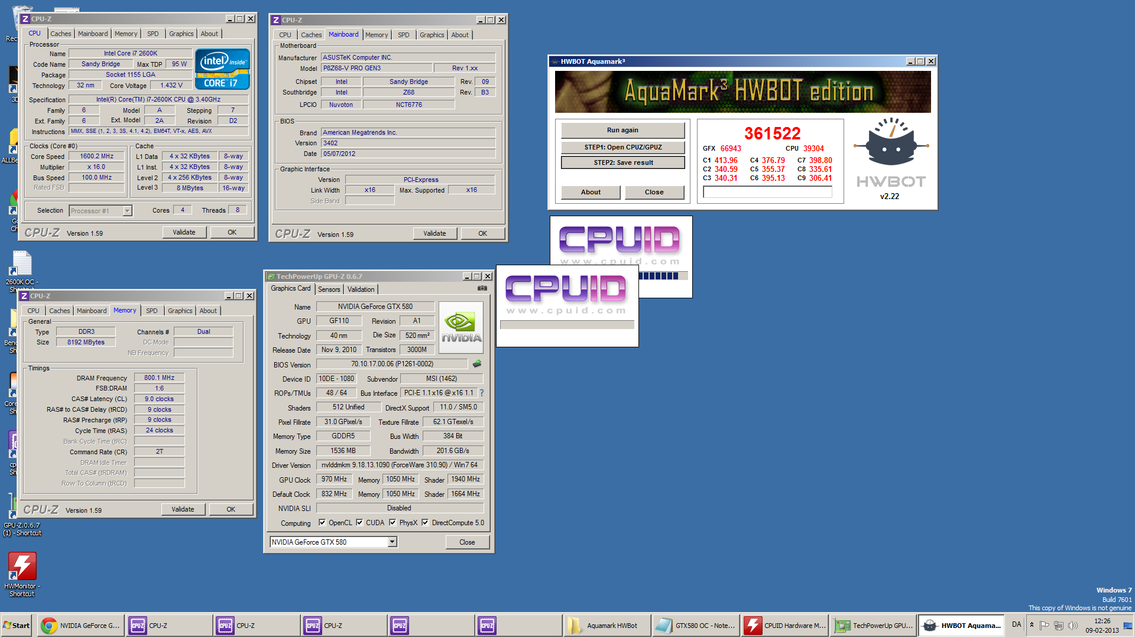Open the network tray icon
1135x638 pixels.
click(1059, 625)
